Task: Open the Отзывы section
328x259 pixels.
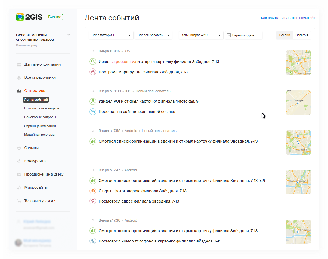Action: click(x=32, y=148)
